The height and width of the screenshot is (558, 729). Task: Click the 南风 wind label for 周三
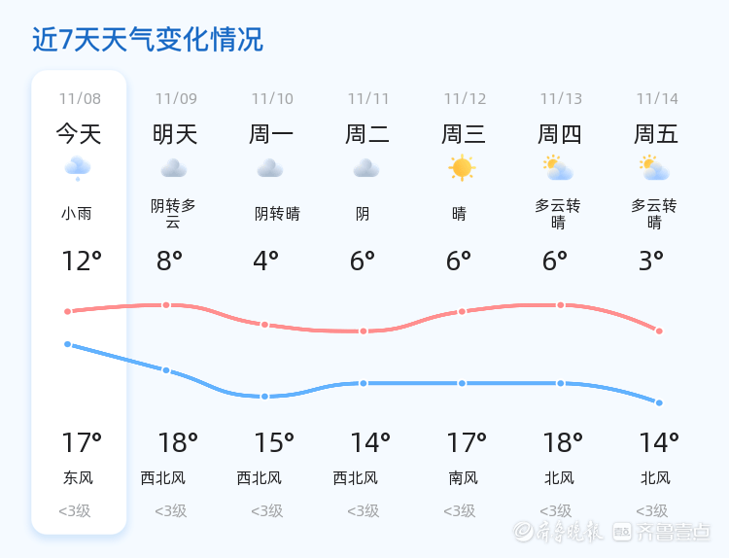464,478
